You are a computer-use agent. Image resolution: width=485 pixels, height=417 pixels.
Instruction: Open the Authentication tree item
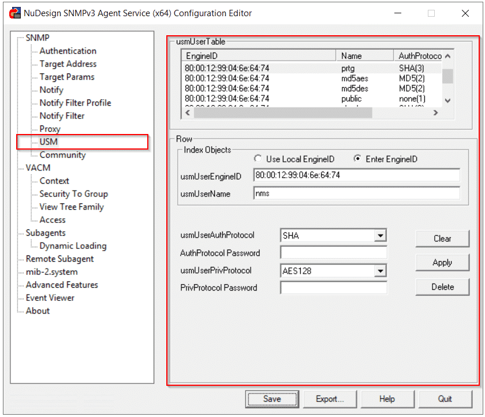point(68,51)
